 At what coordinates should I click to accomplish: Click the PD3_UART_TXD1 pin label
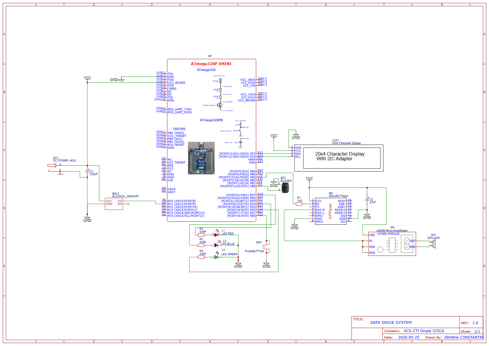[x=180, y=109]
